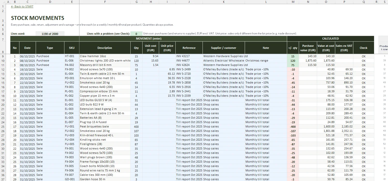Select the Emulsion white matt 10 L cell
The height and width of the screenshot is (181, 388).
click(105, 78)
